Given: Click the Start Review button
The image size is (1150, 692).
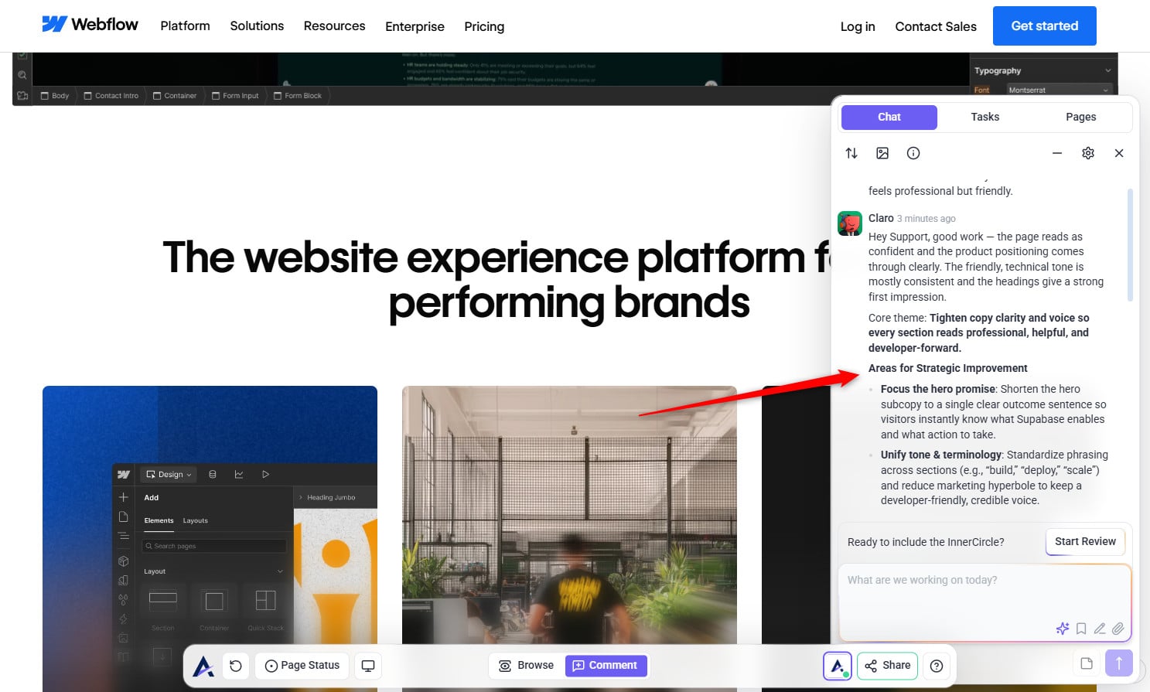Looking at the screenshot, I should coord(1085,541).
